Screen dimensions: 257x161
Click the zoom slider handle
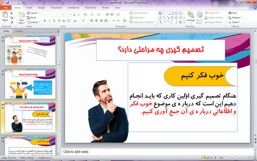pyautogui.click(x=235, y=158)
